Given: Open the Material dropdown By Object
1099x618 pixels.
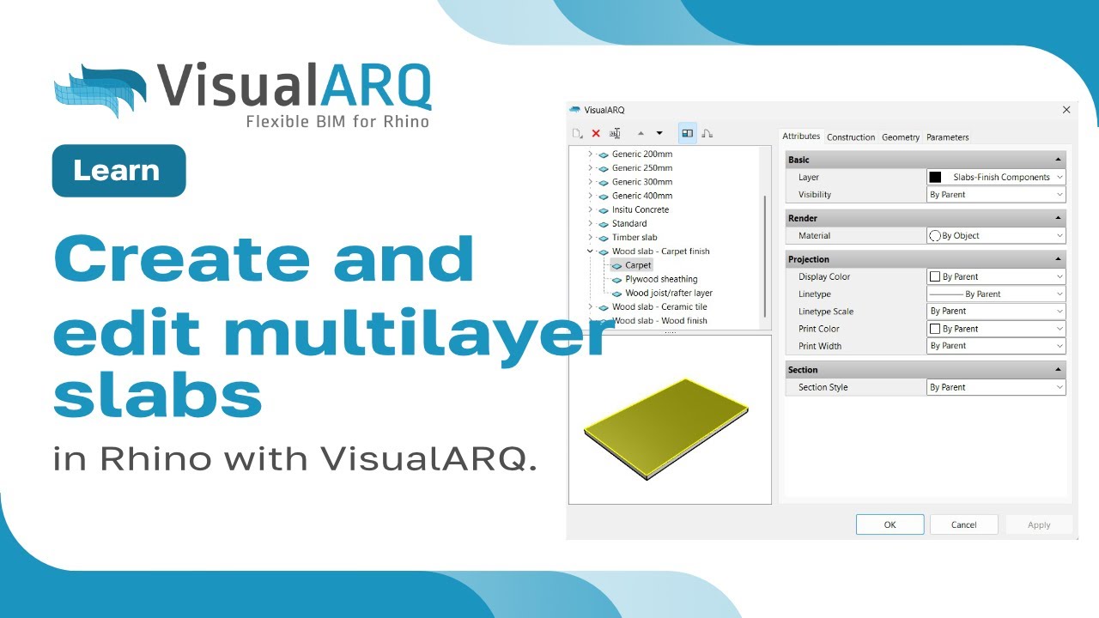Looking at the screenshot, I should point(996,235).
